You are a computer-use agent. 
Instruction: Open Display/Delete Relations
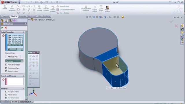click(86, 8)
